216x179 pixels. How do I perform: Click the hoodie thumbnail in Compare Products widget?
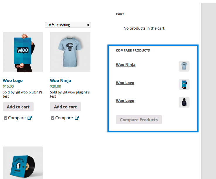tap(184, 102)
